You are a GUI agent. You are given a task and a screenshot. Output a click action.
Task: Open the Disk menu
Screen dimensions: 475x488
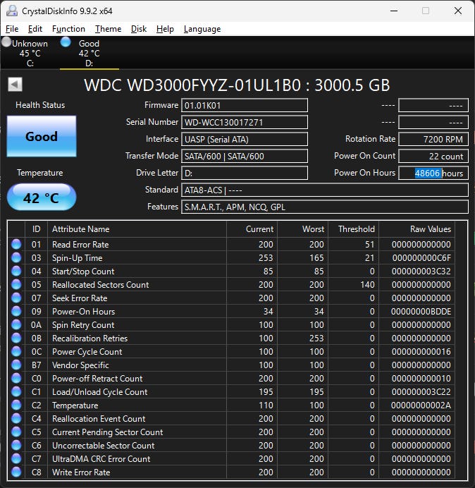138,29
